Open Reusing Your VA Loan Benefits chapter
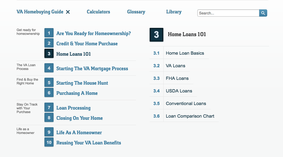 89,143
